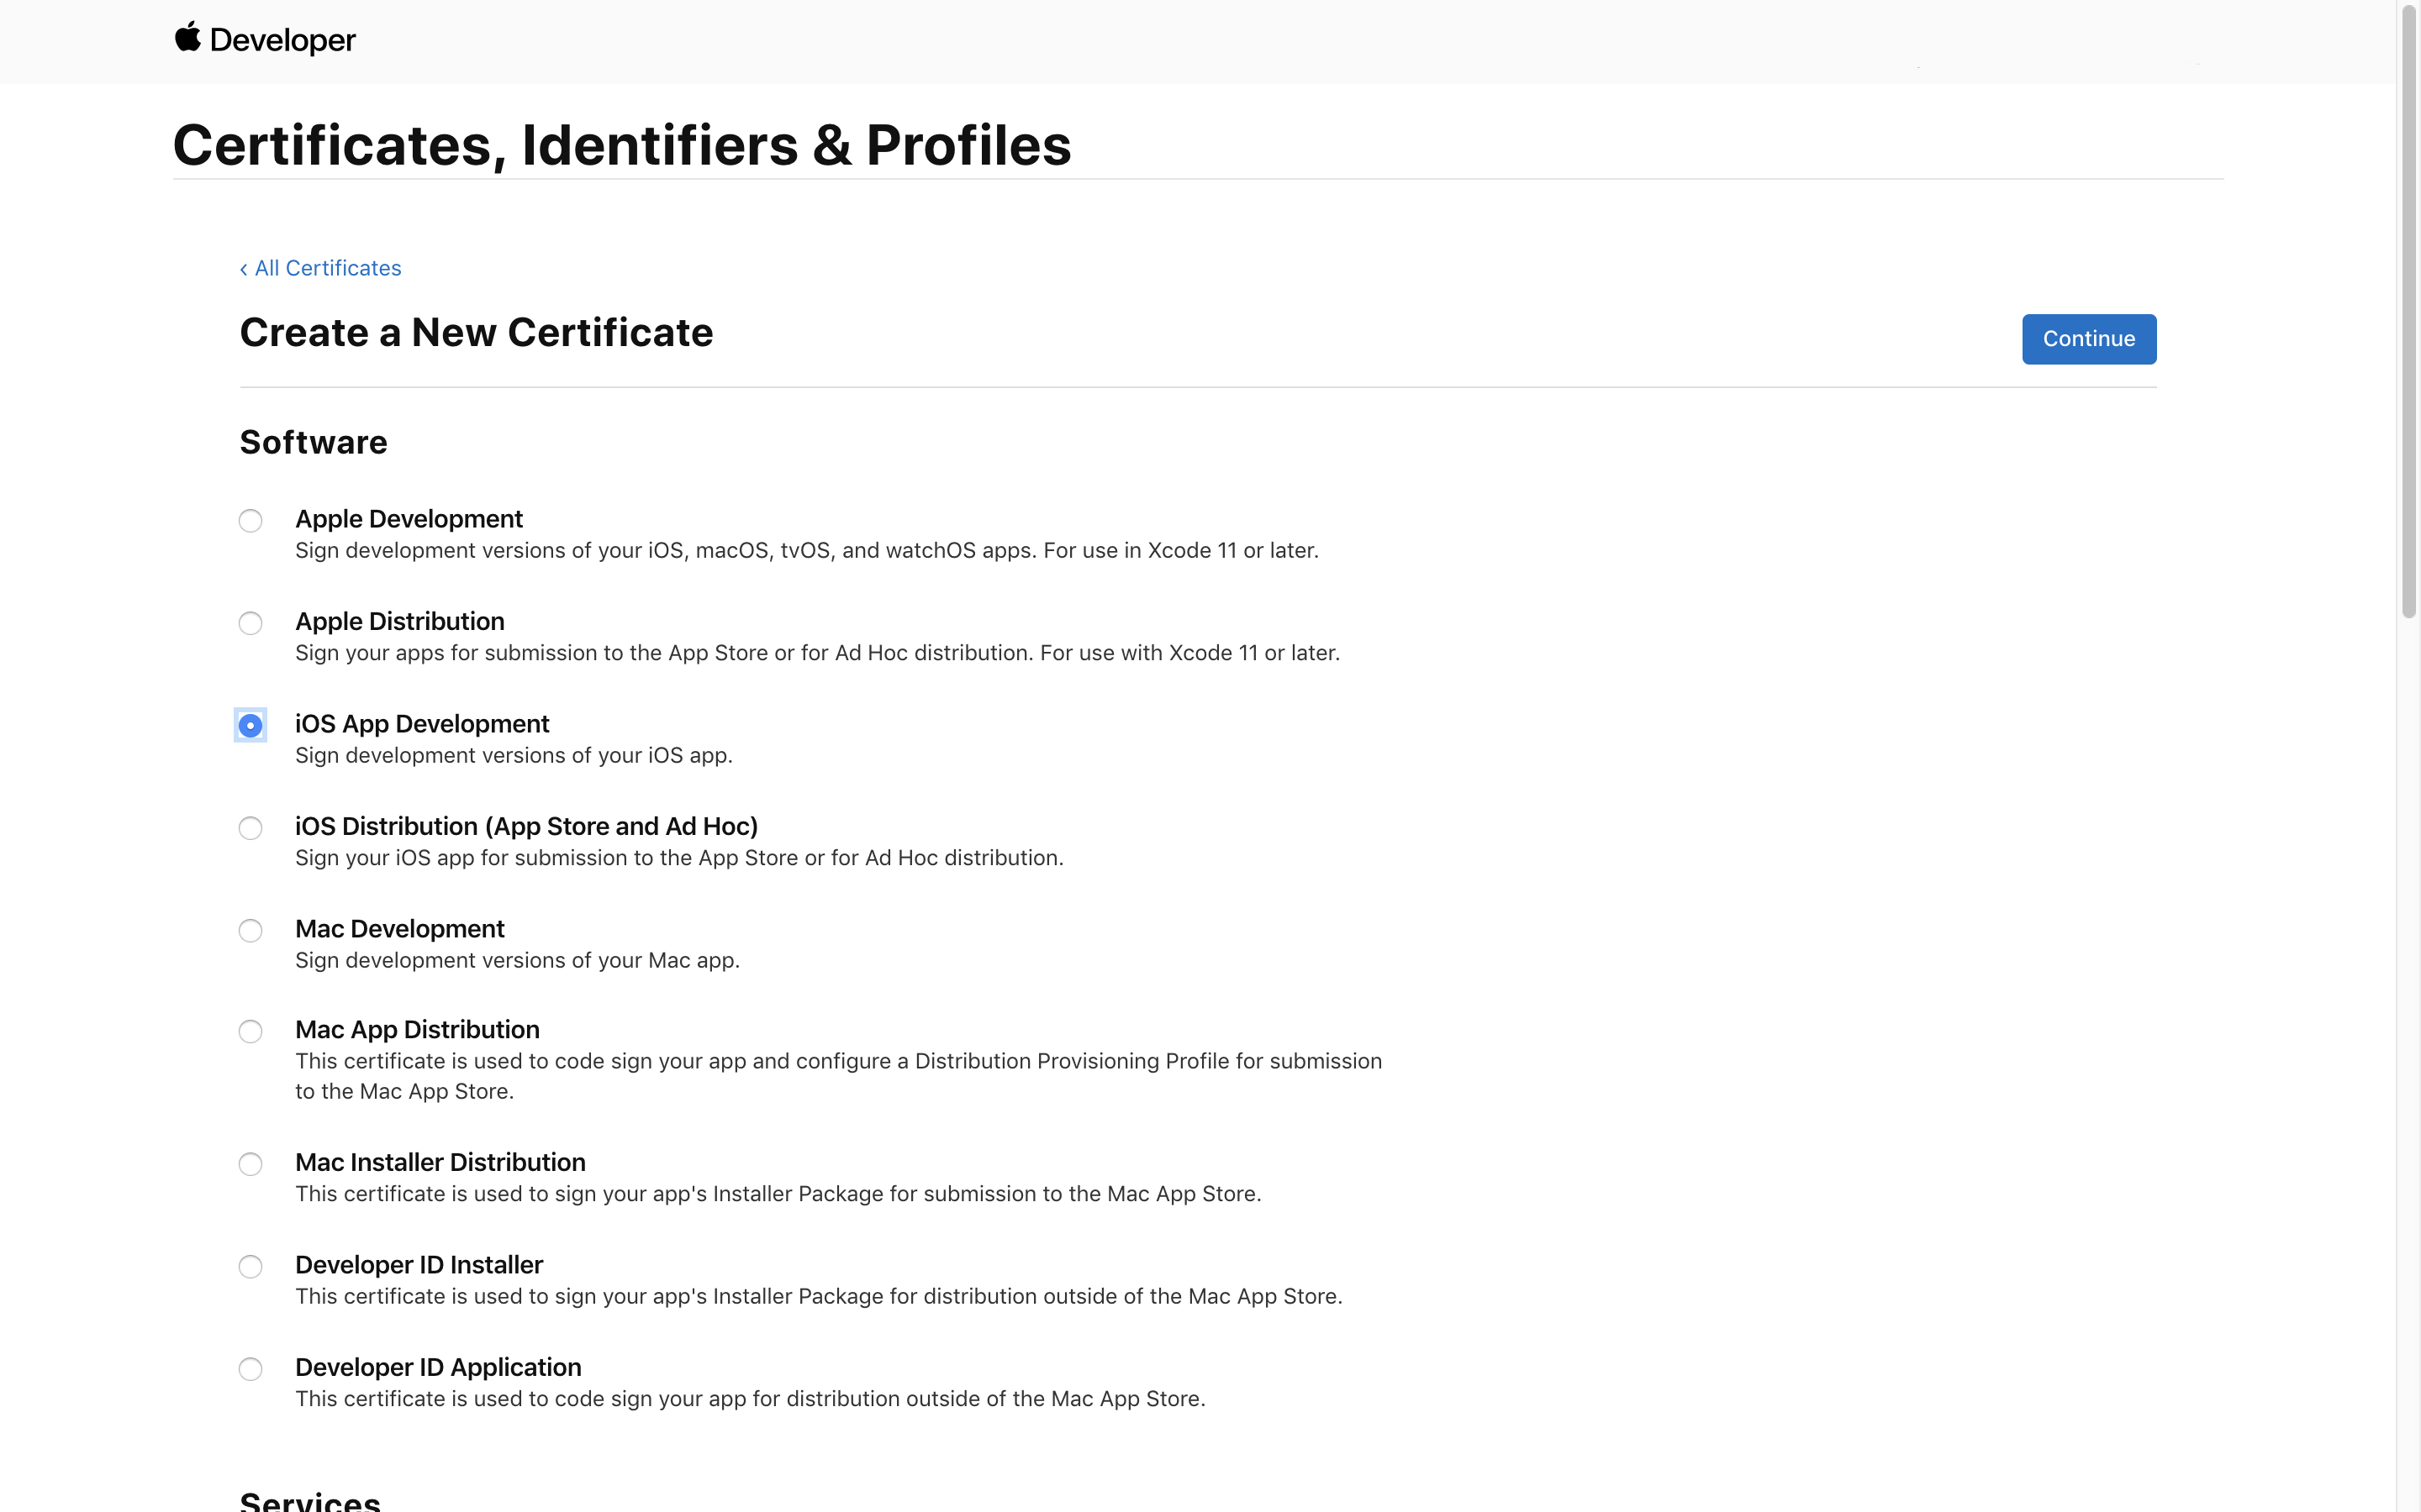Click the 'Create a New Certificate' heading
The height and width of the screenshot is (1512, 2421).
(x=476, y=332)
